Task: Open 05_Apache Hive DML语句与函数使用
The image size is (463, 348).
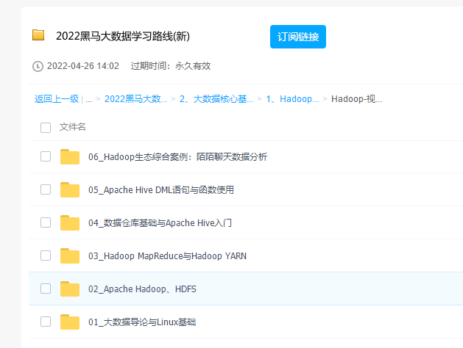Action: tap(161, 189)
